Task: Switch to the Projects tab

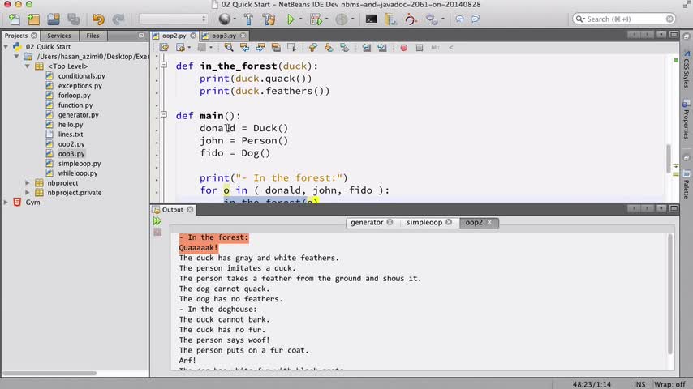Action: [16, 36]
